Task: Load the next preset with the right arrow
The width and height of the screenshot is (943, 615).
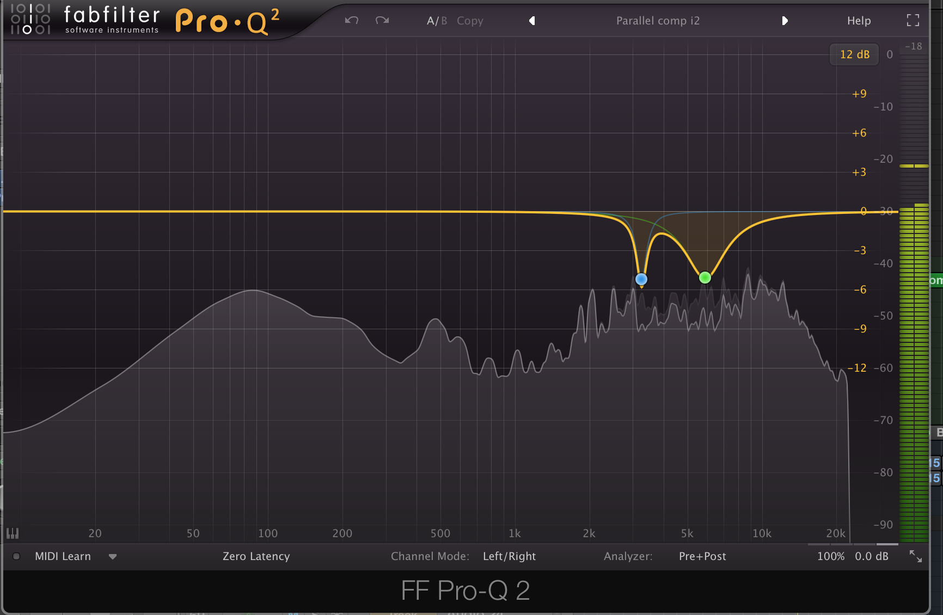Action: click(x=785, y=21)
